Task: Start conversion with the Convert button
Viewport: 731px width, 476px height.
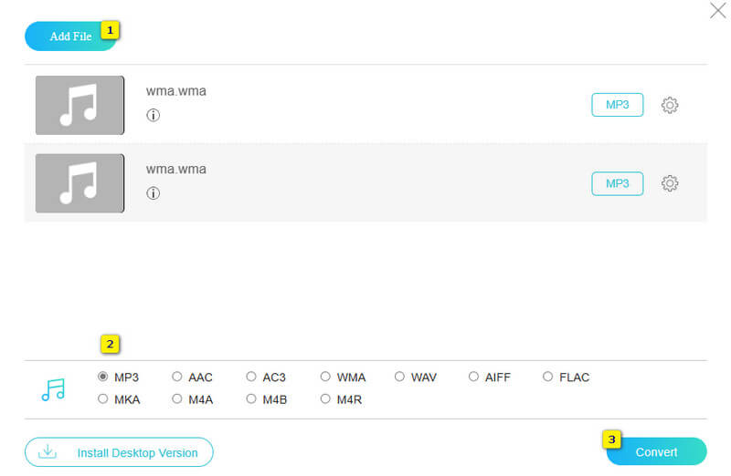Action: [x=656, y=452]
